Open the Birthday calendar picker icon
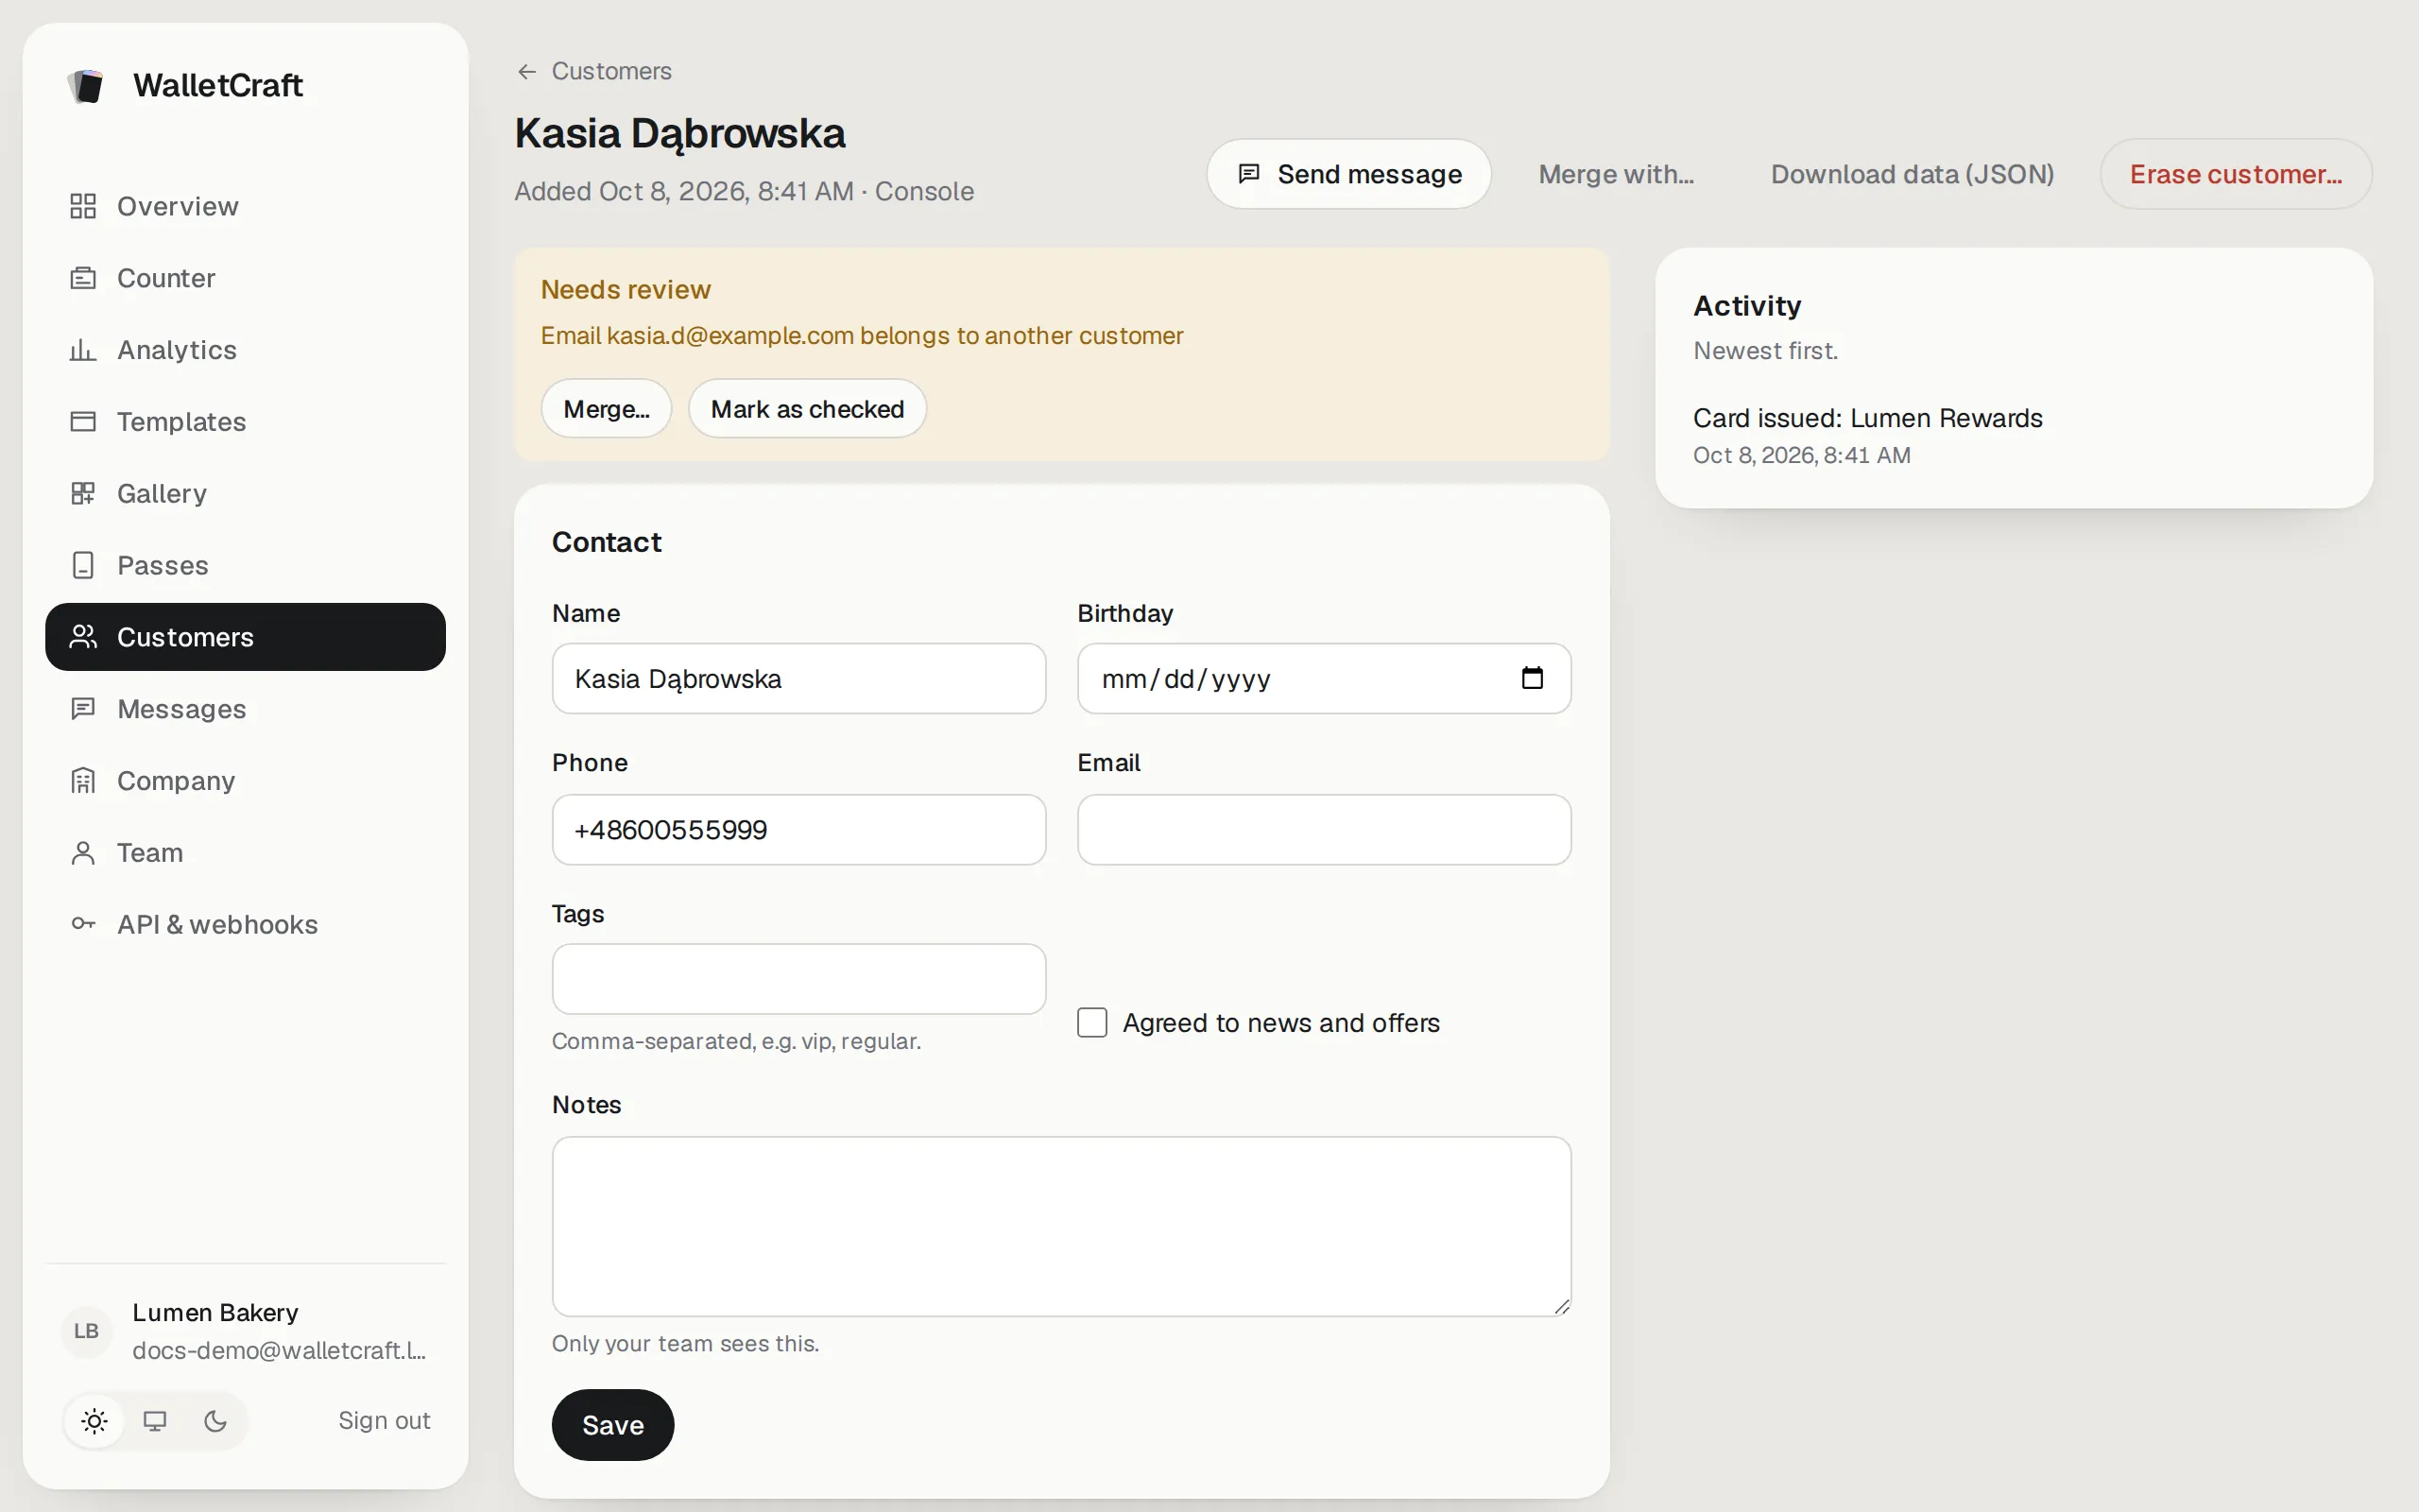This screenshot has width=2419, height=1512. pos(1532,679)
